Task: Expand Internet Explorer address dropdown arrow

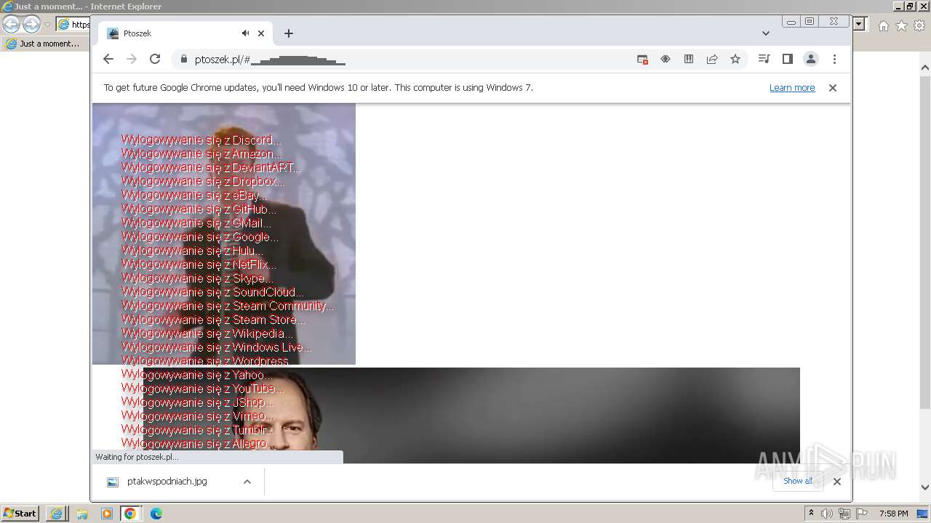Action: coord(859,24)
